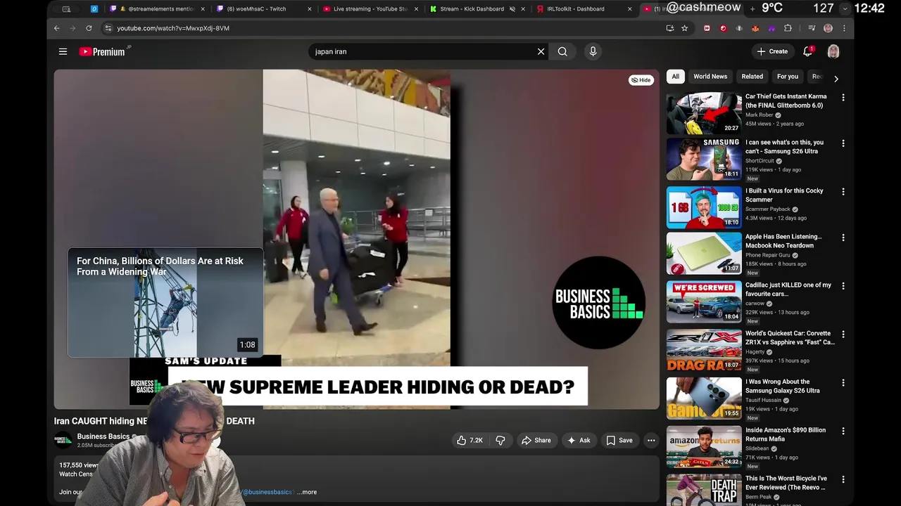Open options for Car Thief Gets Instant Karma

coord(843,98)
